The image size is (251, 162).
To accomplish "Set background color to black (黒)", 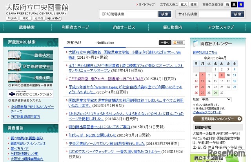I will point(234,5).
